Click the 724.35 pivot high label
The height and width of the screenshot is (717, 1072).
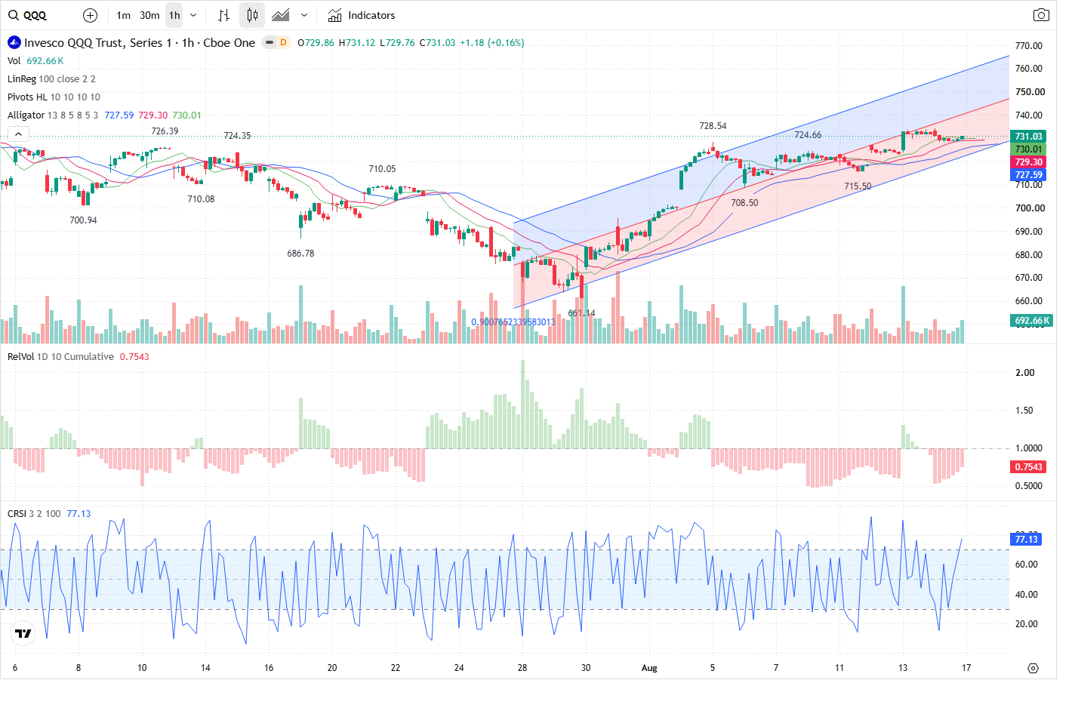(x=237, y=136)
